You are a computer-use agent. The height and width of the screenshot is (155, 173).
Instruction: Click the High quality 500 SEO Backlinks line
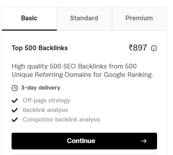74,67
